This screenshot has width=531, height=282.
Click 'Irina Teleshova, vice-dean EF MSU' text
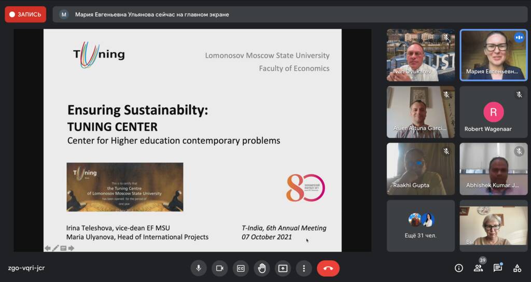click(118, 228)
